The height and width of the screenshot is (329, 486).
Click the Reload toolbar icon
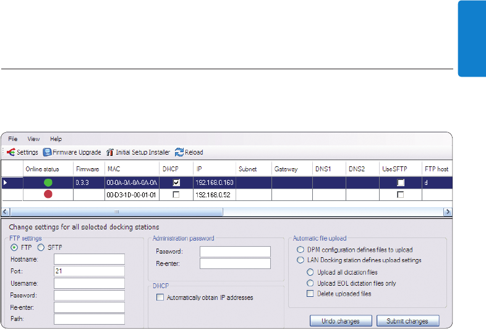[179, 152]
